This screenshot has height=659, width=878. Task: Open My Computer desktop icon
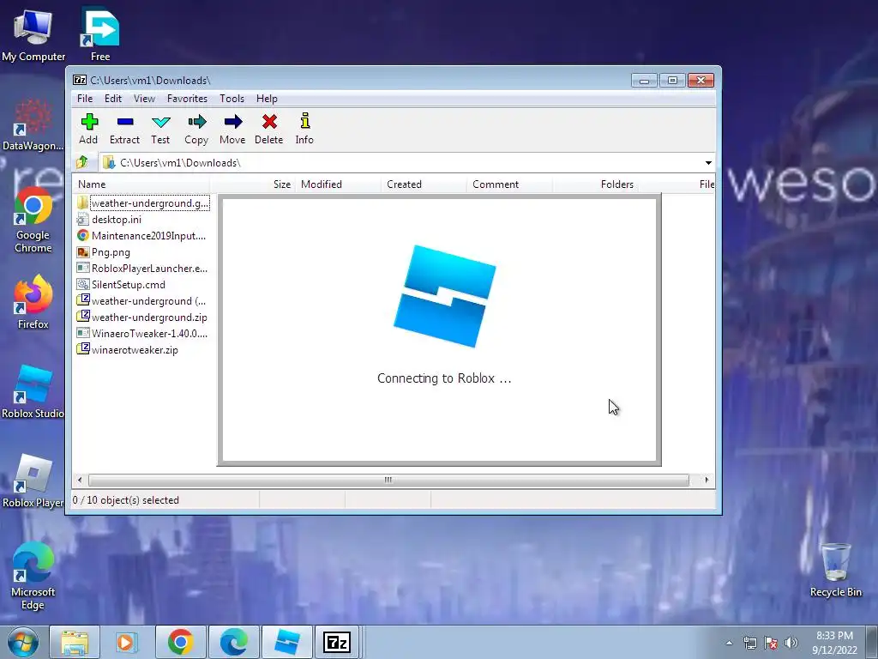(33, 34)
